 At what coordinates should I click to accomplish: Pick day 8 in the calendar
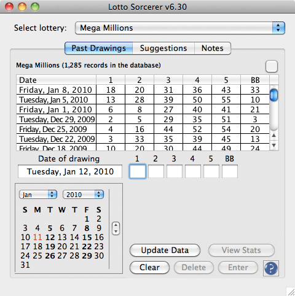(87, 228)
